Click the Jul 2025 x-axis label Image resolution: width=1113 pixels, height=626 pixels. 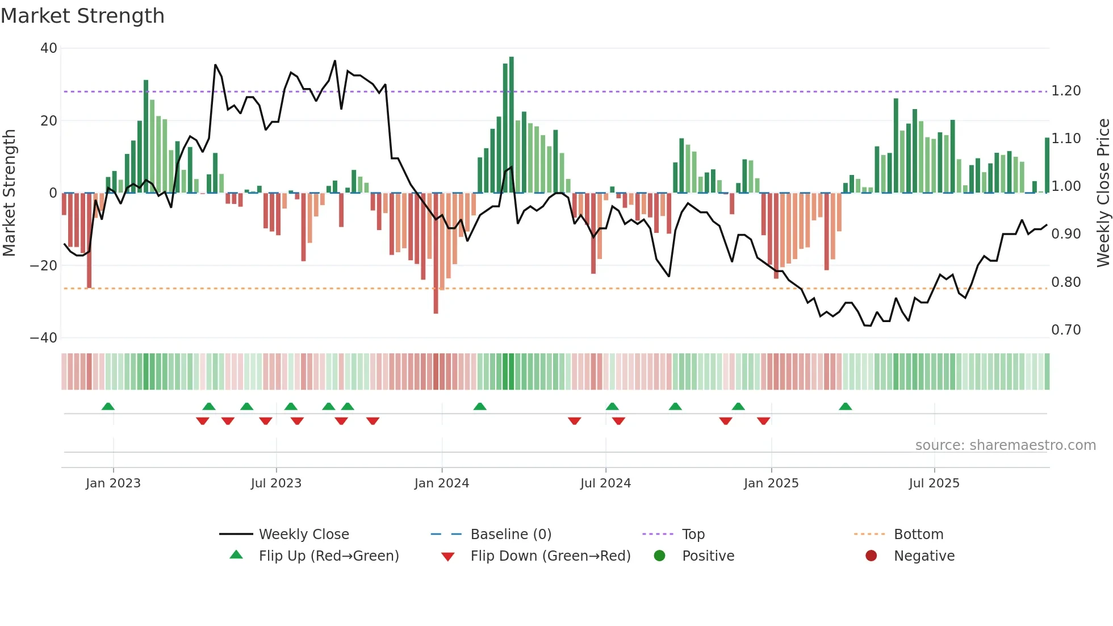pyautogui.click(x=934, y=483)
